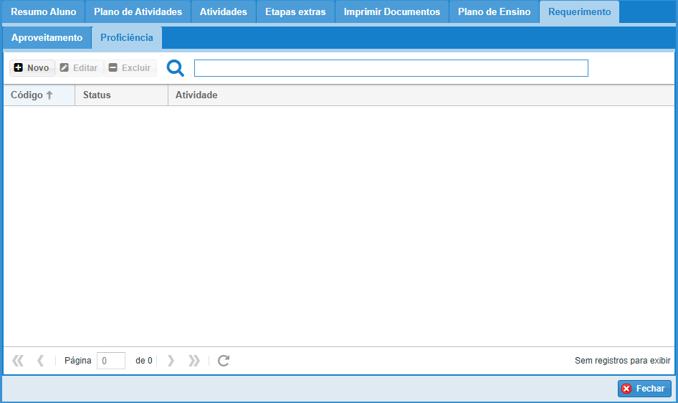Click the page number input box
Image resolution: width=678 pixels, height=403 pixels.
110,361
